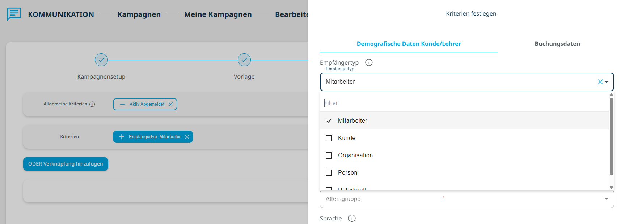Click info icon beside Allgemeine Kriterien
The image size is (621, 224).
click(x=92, y=104)
